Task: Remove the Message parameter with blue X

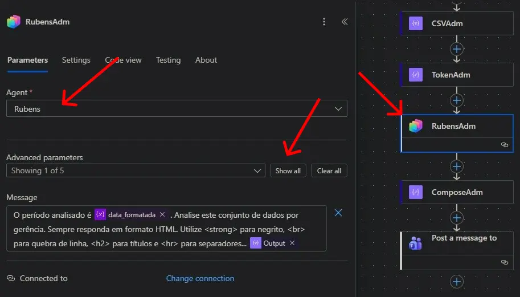Action: point(338,213)
